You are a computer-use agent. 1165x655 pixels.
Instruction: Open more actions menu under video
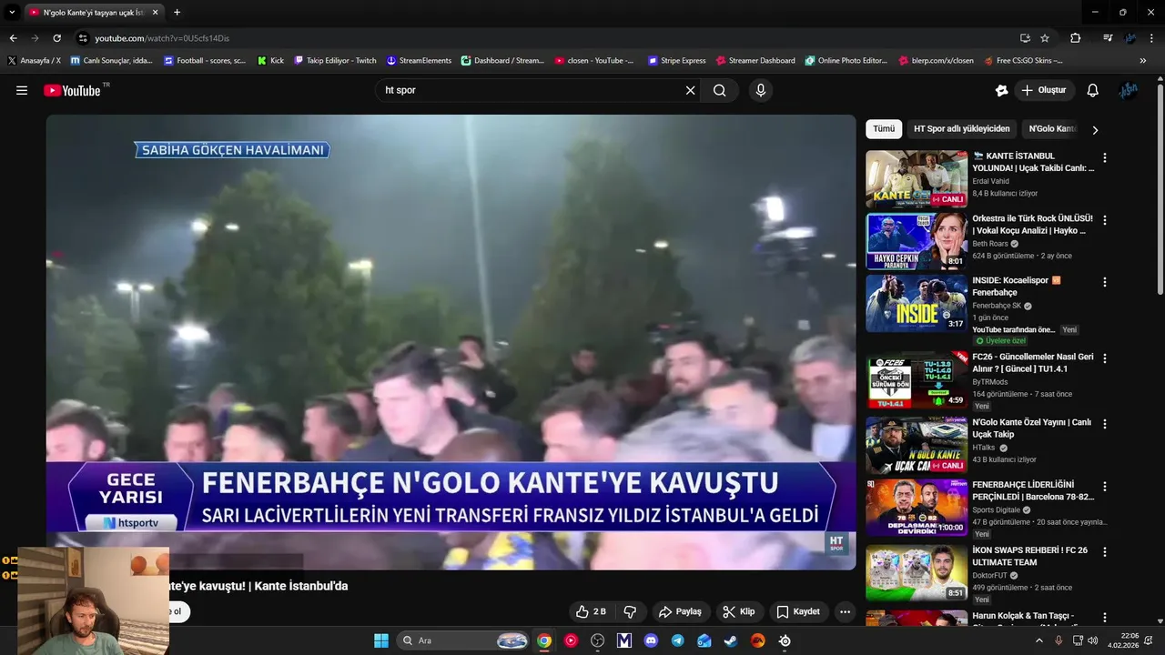pos(845,611)
